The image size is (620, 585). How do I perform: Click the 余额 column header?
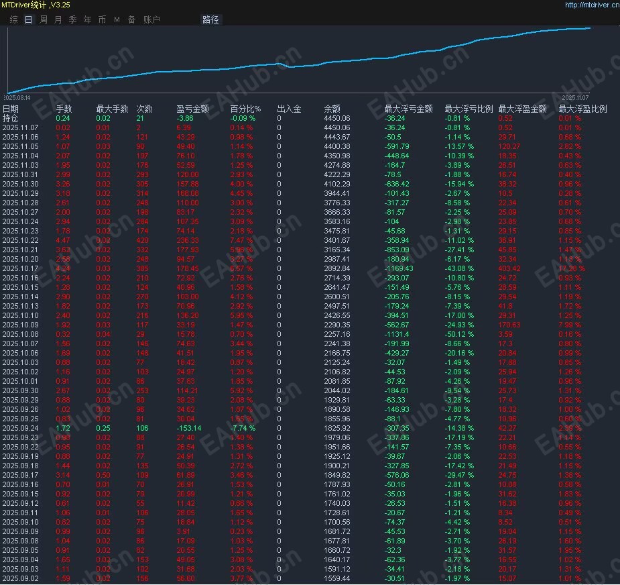tap(332, 109)
